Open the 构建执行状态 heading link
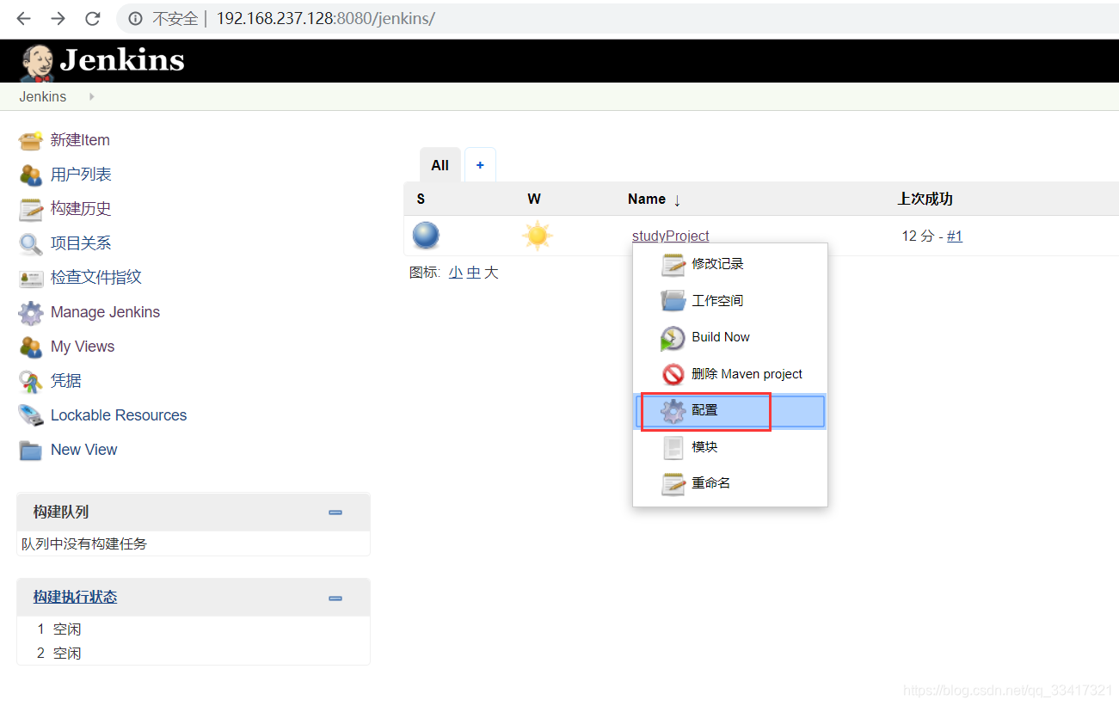The image size is (1119, 706). coord(75,597)
